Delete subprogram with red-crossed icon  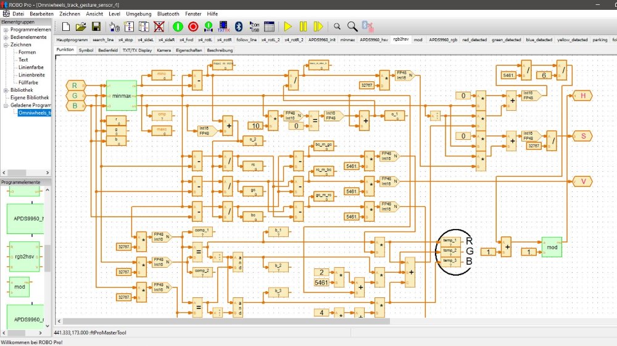[159, 26]
